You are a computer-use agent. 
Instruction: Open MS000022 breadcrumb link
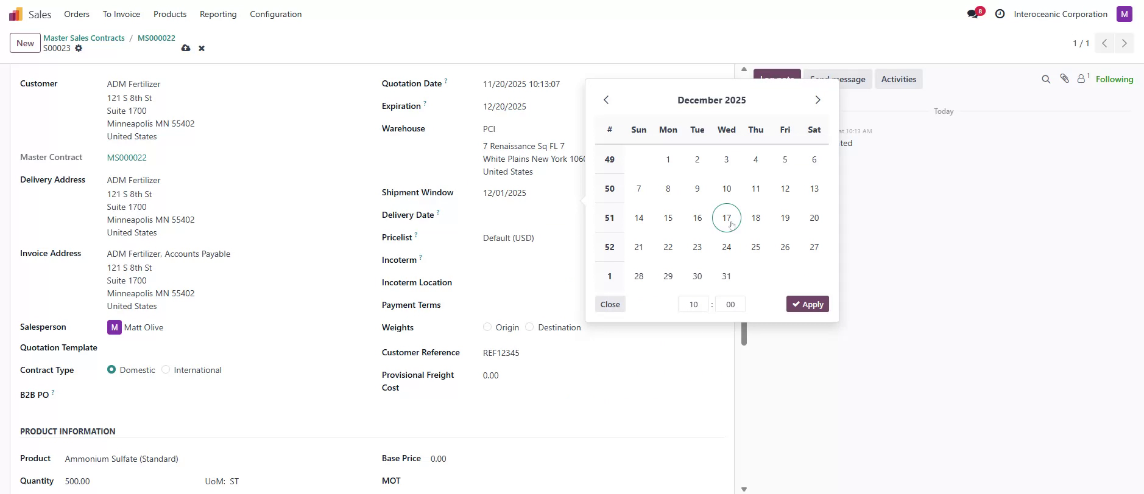[x=157, y=38]
